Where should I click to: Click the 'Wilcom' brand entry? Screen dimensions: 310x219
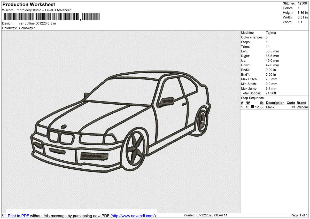click(302, 107)
